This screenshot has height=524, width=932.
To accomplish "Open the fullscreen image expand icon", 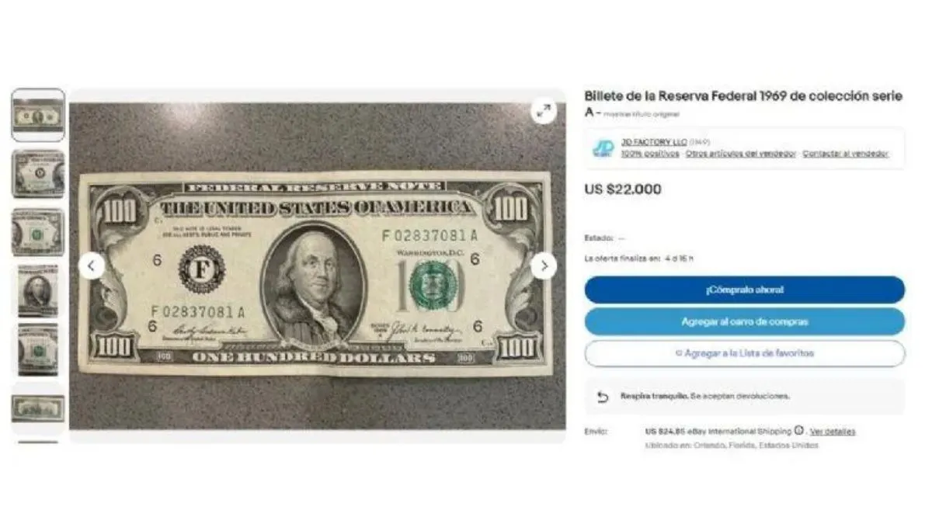I will click(544, 111).
